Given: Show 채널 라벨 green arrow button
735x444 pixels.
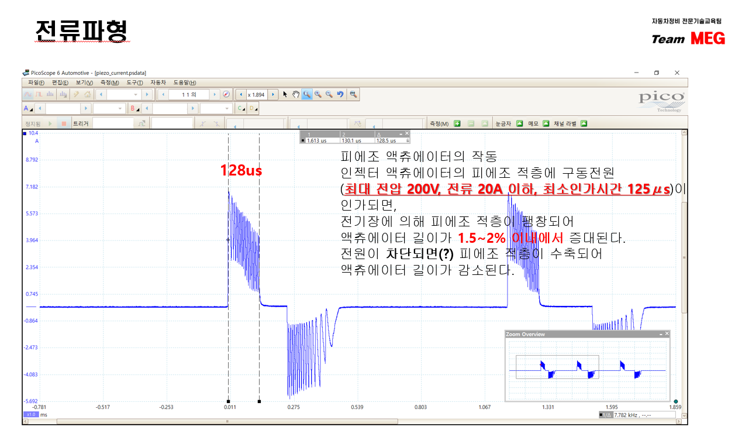Looking at the screenshot, I should click(x=584, y=123).
